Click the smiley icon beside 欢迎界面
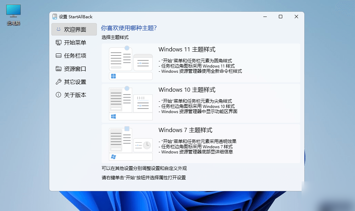Screen dimensions: 355x211 click(x=58, y=29)
